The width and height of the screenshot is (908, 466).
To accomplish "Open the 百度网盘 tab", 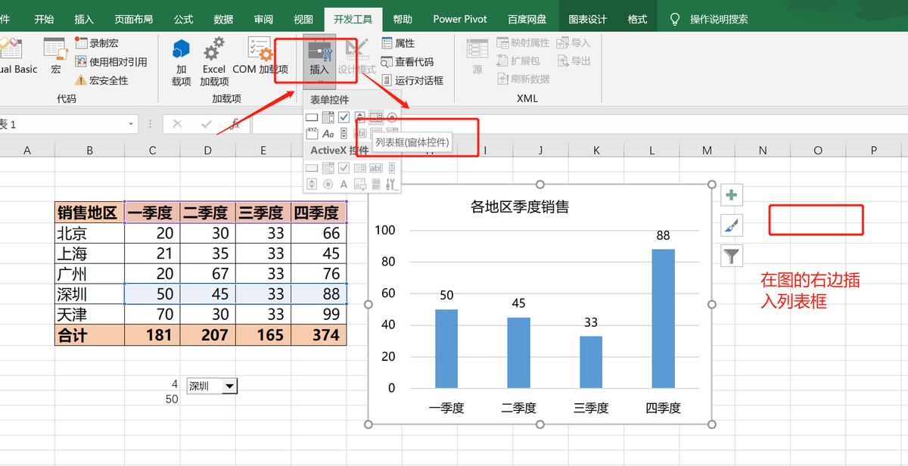I will click(x=527, y=19).
